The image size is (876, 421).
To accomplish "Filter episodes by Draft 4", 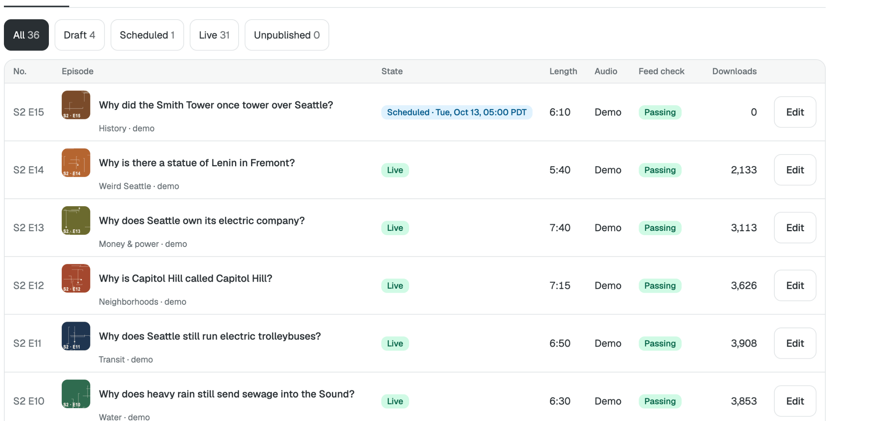I will click(79, 35).
